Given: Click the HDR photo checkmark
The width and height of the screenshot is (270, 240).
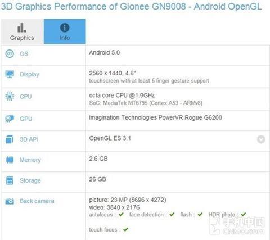Looking at the screenshot, I should [244, 214].
